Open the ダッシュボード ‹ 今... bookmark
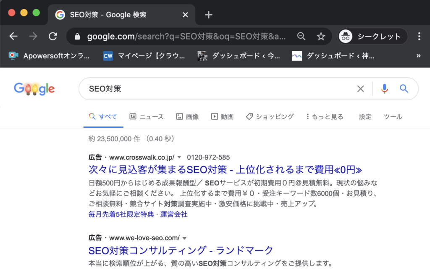 pos(239,56)
